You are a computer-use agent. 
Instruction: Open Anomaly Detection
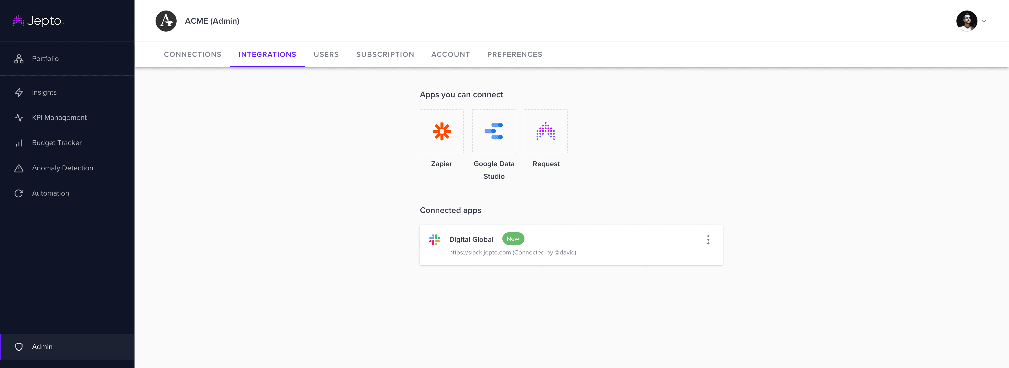[x=67, y=168]
